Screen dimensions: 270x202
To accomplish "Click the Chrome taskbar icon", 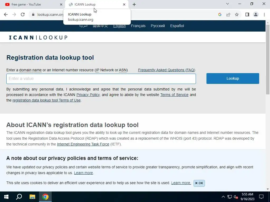I will point(45,197).
